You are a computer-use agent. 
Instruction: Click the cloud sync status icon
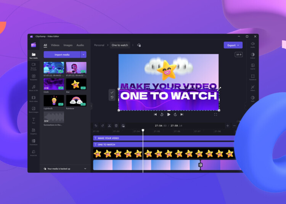[139, 45]
